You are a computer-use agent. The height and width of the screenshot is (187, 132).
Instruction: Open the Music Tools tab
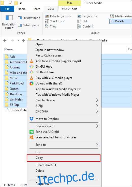pyautogui.click(x=69, y=9)
